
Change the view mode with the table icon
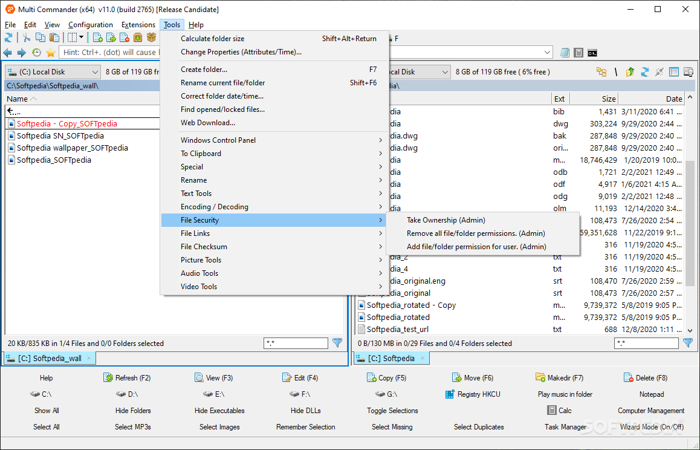pos(674,72)
